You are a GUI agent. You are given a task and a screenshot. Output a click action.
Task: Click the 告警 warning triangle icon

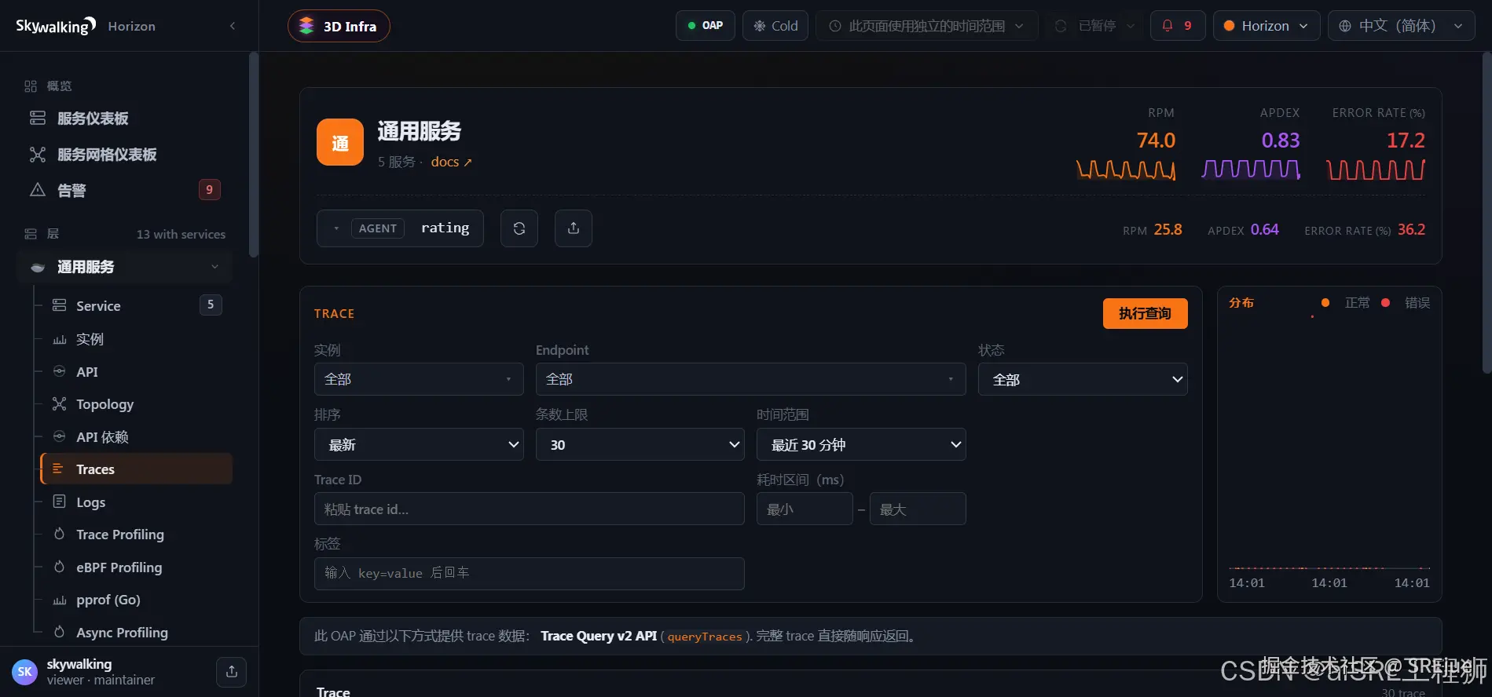click(x=38, y=190)
